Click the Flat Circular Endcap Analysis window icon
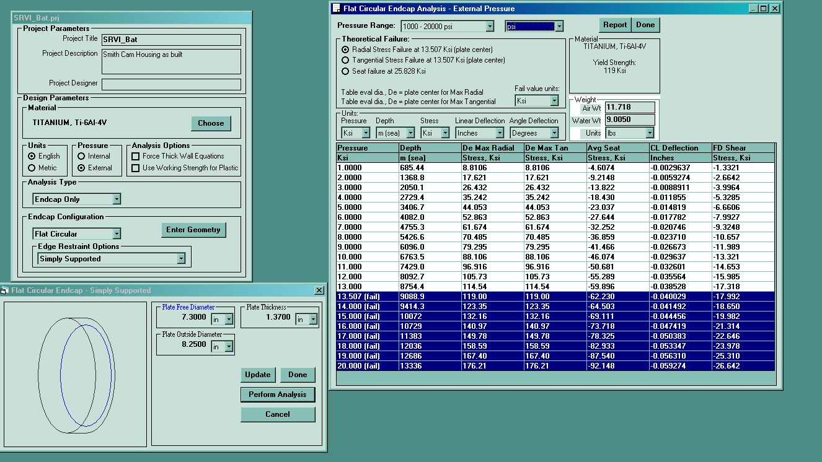The image size is (822, 462). [337, 9]
